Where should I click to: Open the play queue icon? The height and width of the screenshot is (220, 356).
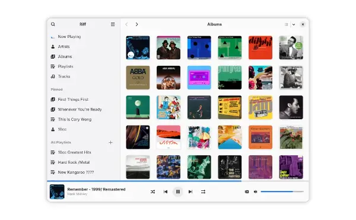click(x=247, y=192)
